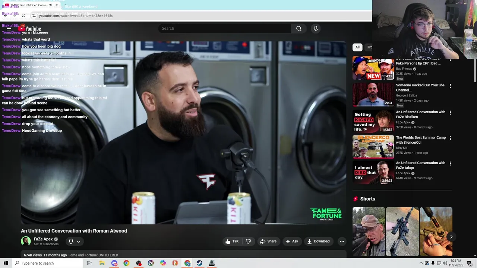Open The Worlds Best Summer Camp thumbnail

[x=373, y=147]
